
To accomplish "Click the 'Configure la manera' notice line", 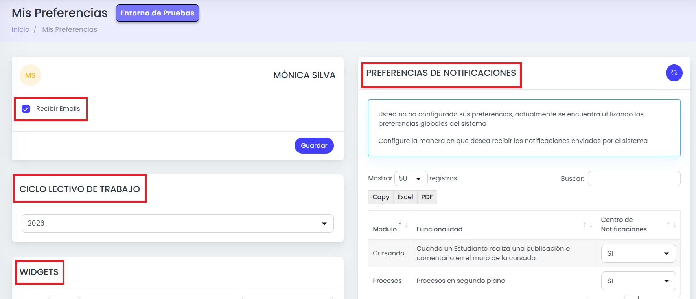I will pyautogui.click(x=513, y=141).
